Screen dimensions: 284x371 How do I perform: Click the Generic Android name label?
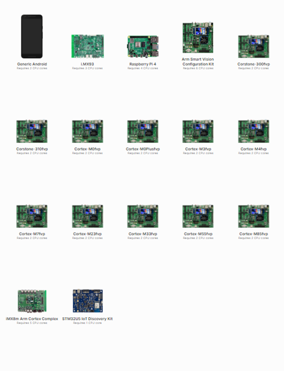32,64
